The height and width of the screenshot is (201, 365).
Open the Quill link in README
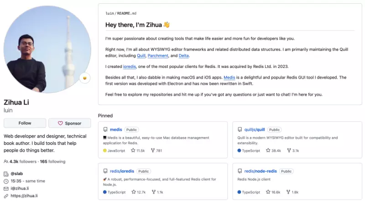tap(141, 56)
